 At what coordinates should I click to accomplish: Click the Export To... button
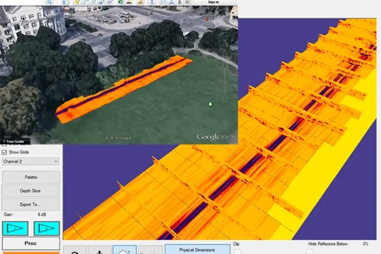coord(30,204)
